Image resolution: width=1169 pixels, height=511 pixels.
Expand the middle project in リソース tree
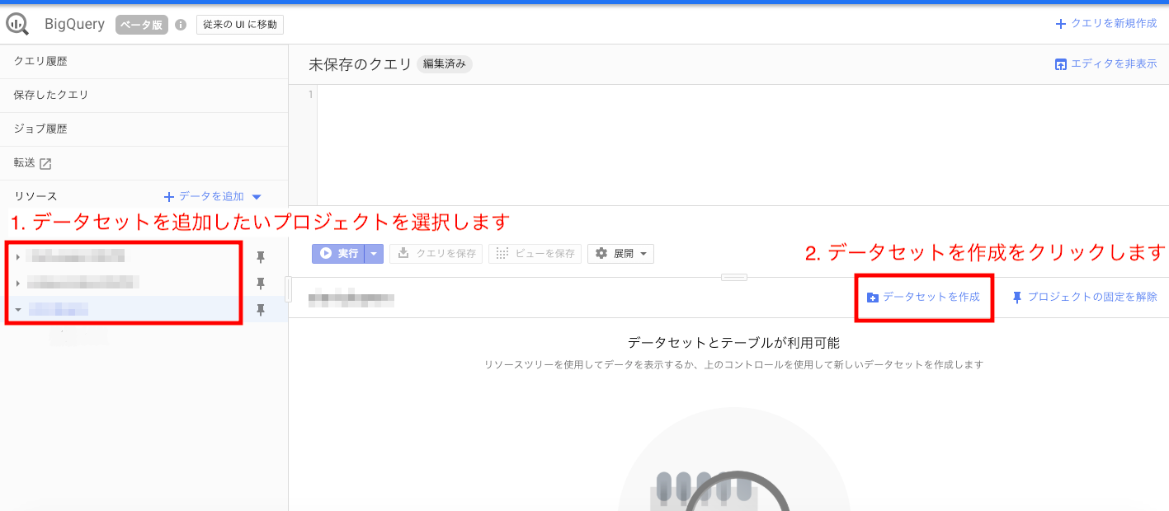click(17, 284)
